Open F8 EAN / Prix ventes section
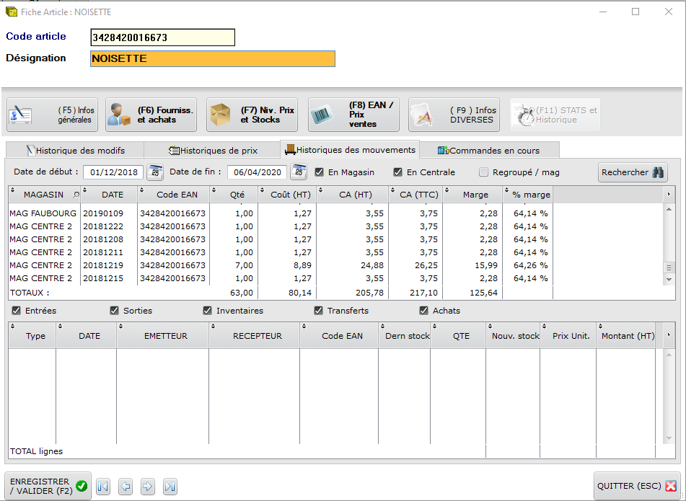Viewport: 686px width, 501px height. (353, 115)
